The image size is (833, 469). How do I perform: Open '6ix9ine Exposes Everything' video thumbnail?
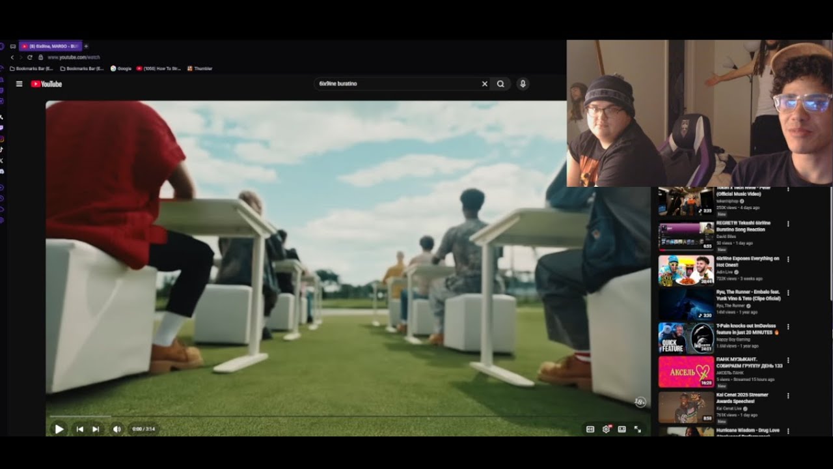686,270
